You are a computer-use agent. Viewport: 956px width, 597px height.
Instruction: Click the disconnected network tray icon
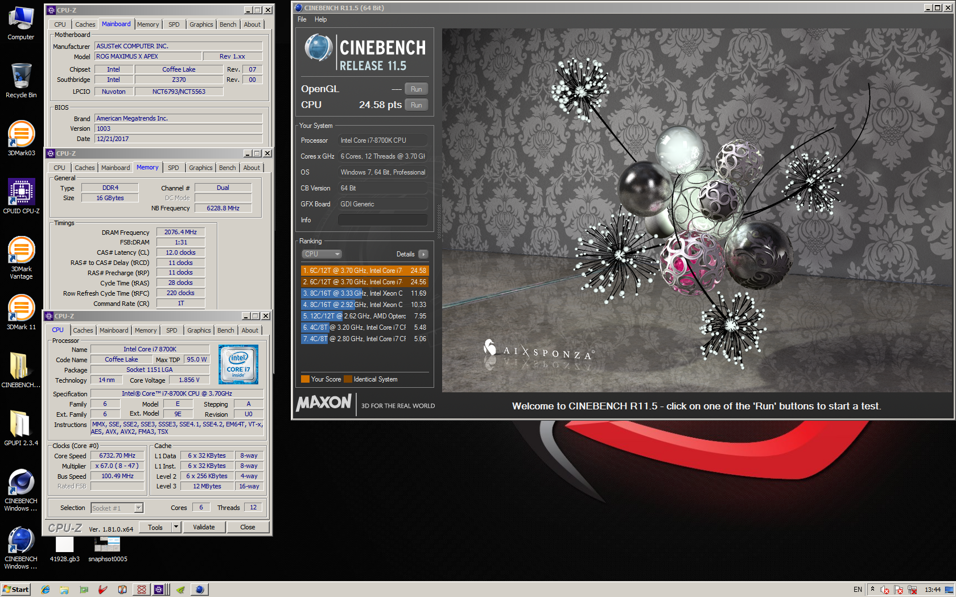pos(912,590)
